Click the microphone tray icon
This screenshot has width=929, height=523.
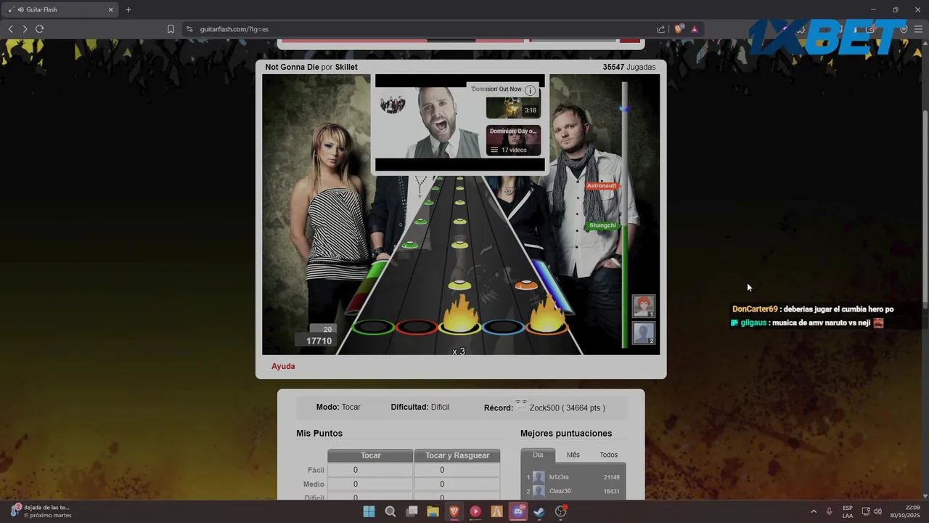click(830, 511)
